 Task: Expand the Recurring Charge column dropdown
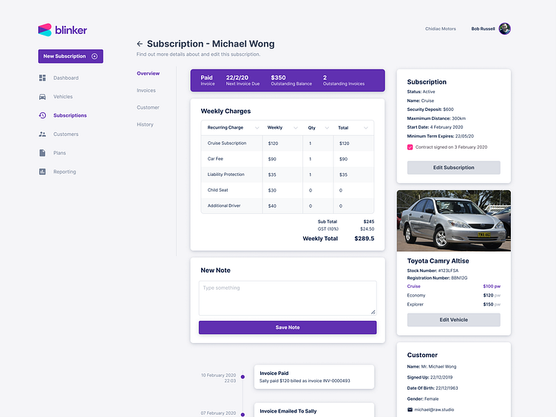257,128
